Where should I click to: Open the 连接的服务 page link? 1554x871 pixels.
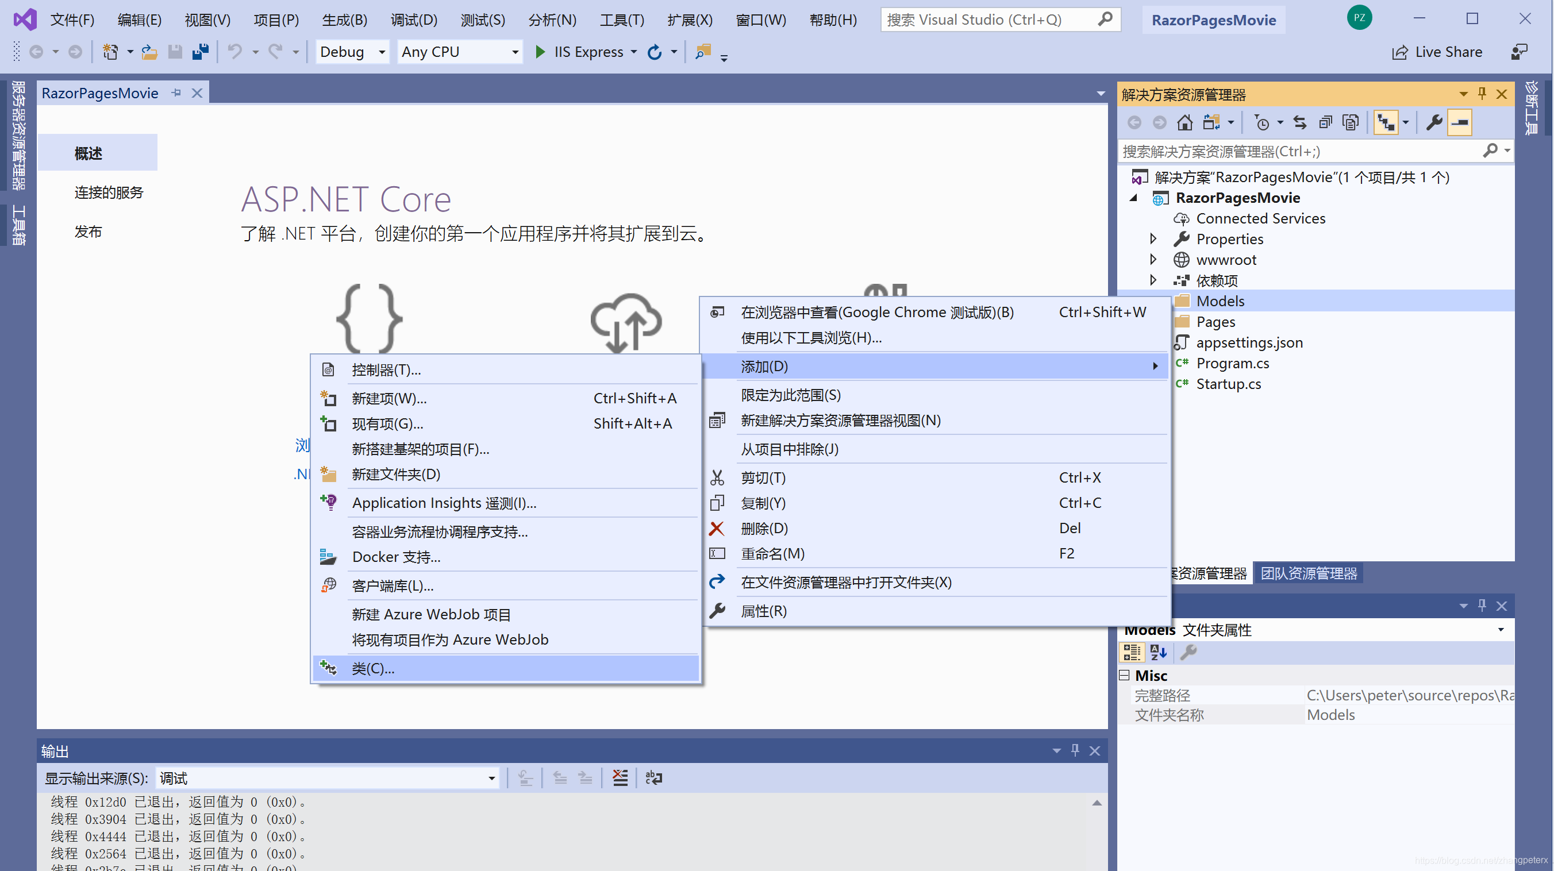click(109, 192)
